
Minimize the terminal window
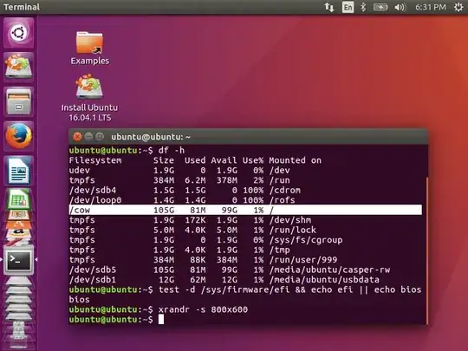(x=88, y=137)
